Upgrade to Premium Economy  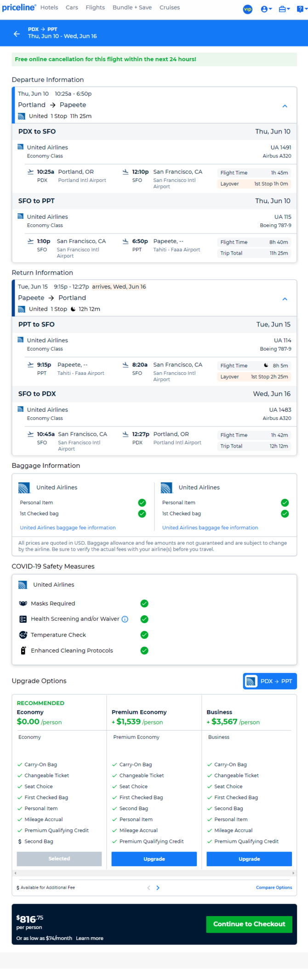(x=154, y=859)
